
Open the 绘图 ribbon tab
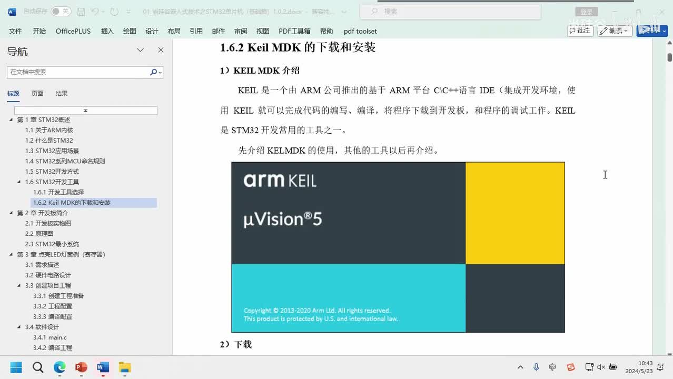[x=130, y=31]
